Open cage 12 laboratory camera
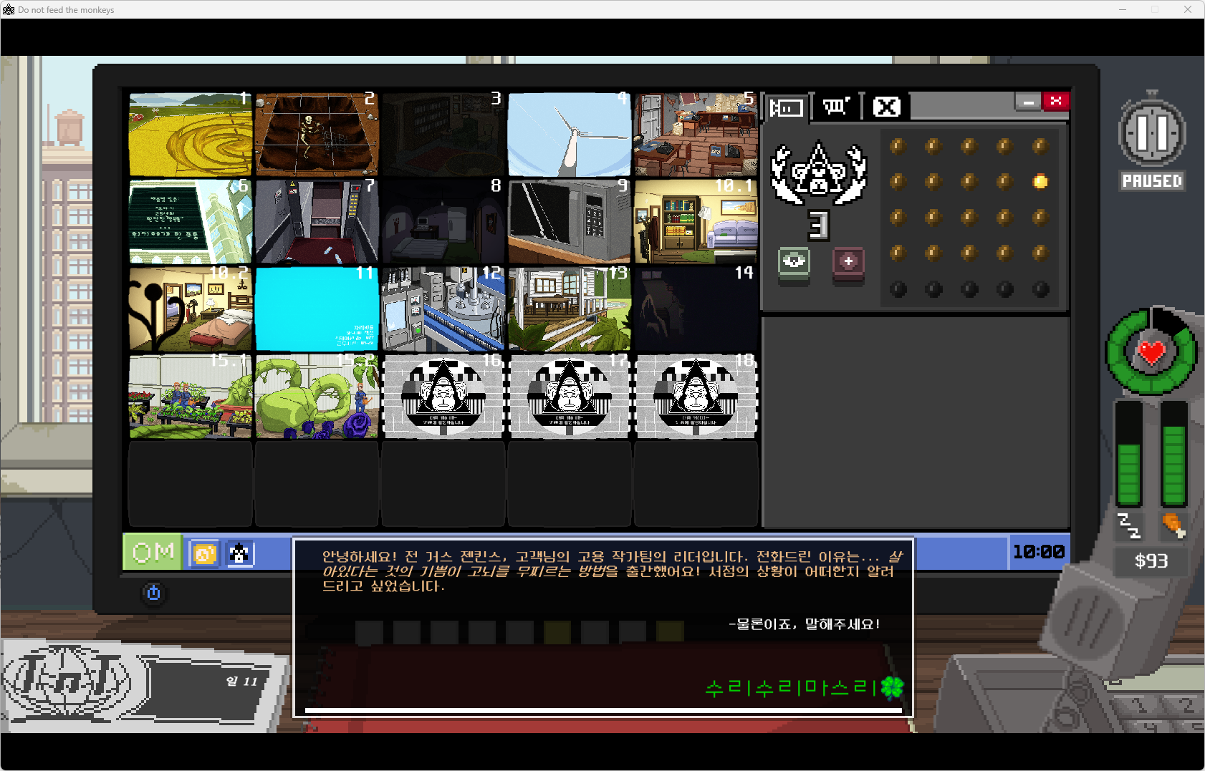 click(443, 309)
